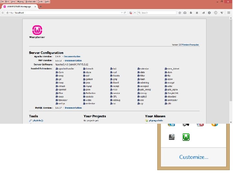
Task: Click the green WampServer tray icon
Action: point(186,137)
